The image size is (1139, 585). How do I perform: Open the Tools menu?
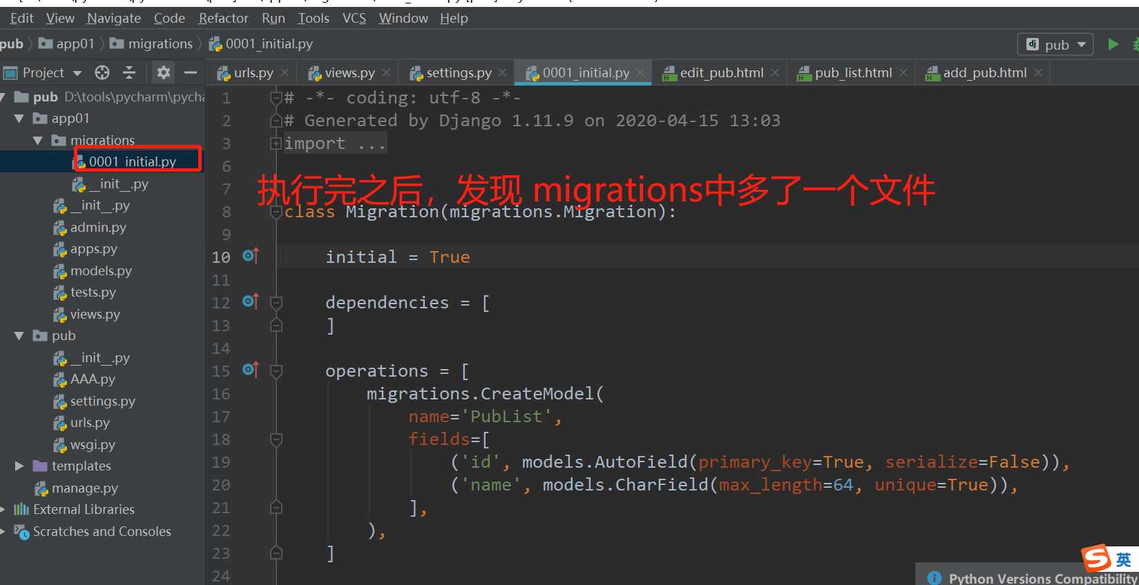pyautogui.click(x=314, y=18)
